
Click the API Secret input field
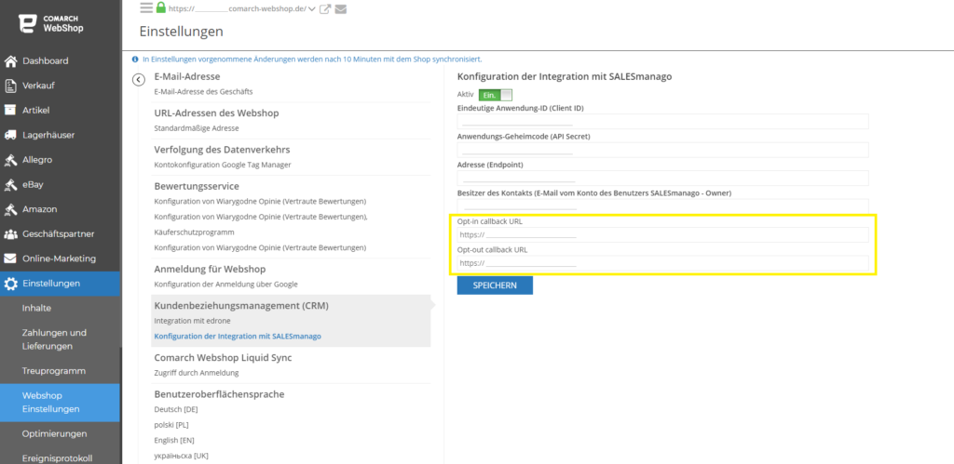coord(662,150)
